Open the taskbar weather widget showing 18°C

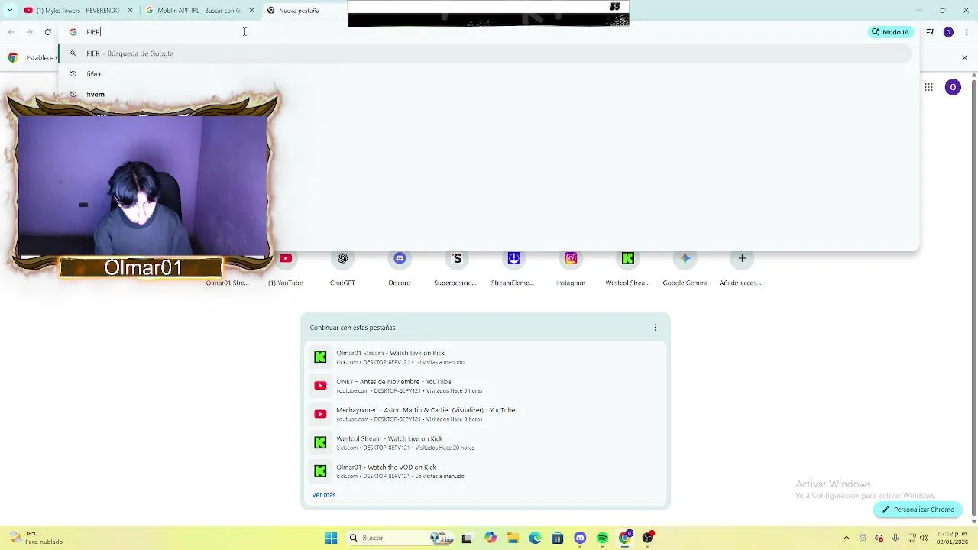(37, 538)
